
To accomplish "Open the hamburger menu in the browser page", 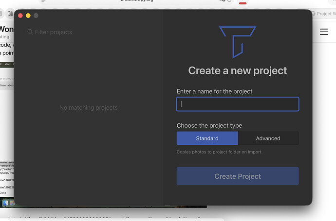I will [324, 32].
